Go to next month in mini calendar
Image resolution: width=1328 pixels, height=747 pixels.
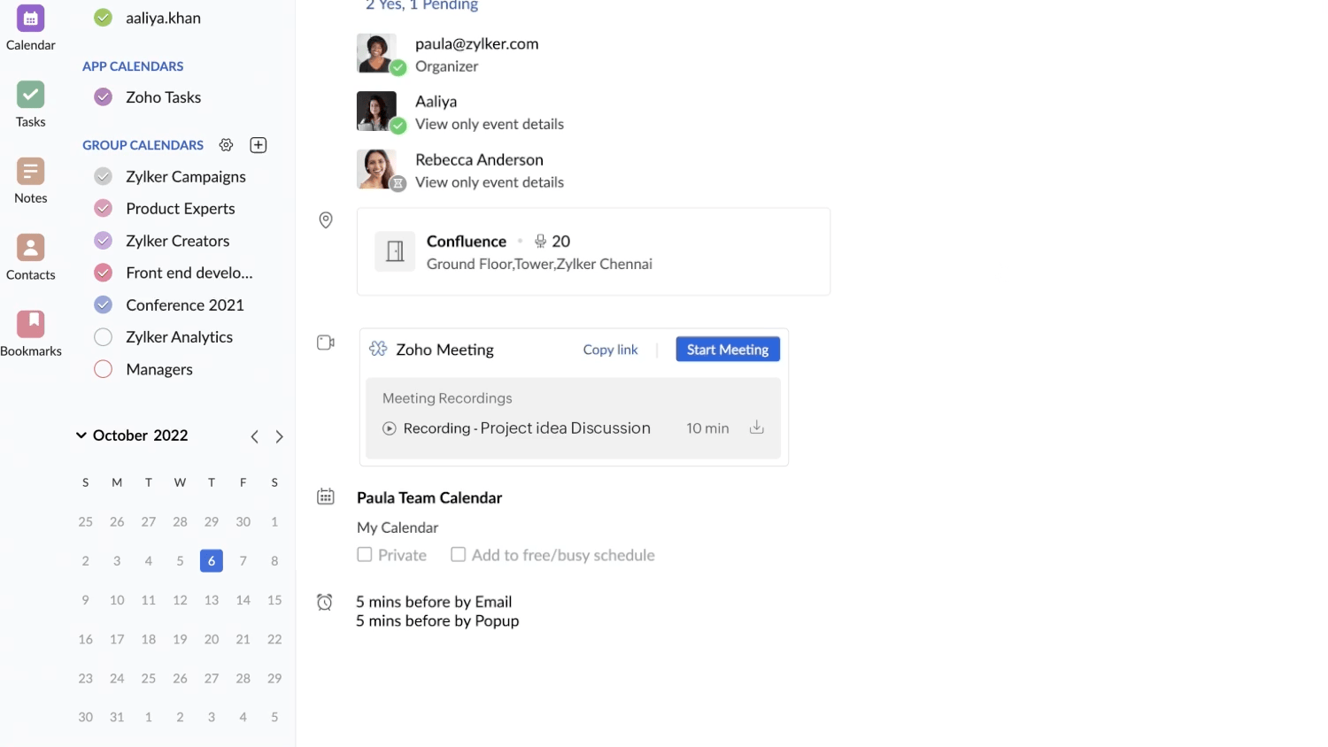point(280,436)
